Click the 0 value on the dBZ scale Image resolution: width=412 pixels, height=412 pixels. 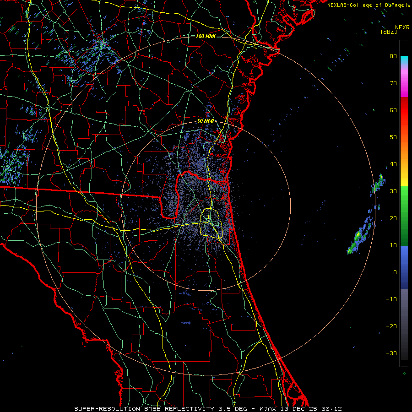tap(395, 272)
